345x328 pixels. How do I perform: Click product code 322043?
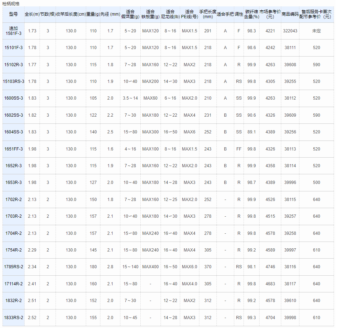coord(290,31)
